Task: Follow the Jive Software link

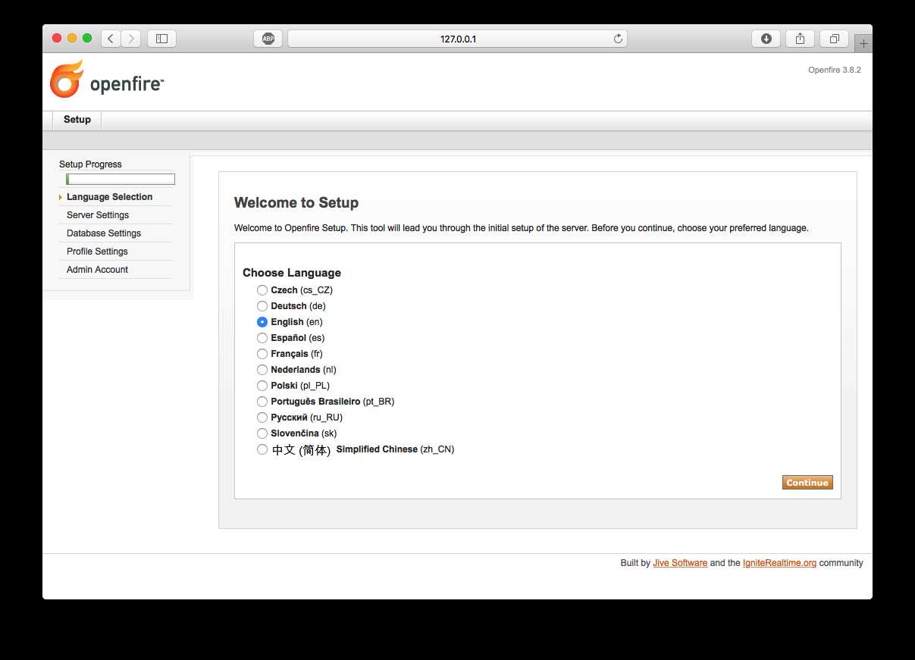Action: point(680,563)
